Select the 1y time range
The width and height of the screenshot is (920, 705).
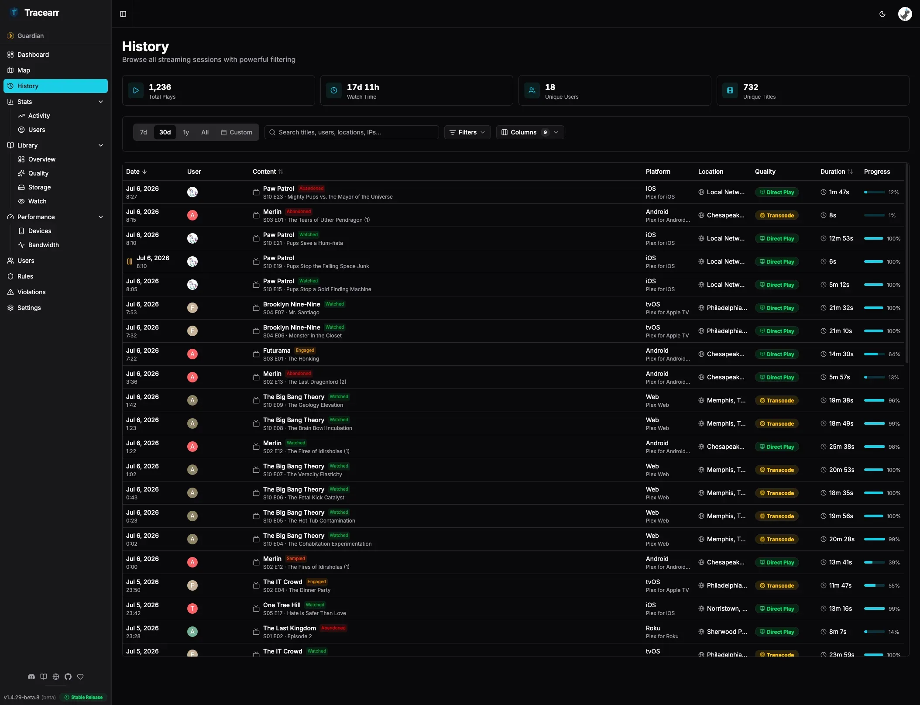click(x=186, y=132)
